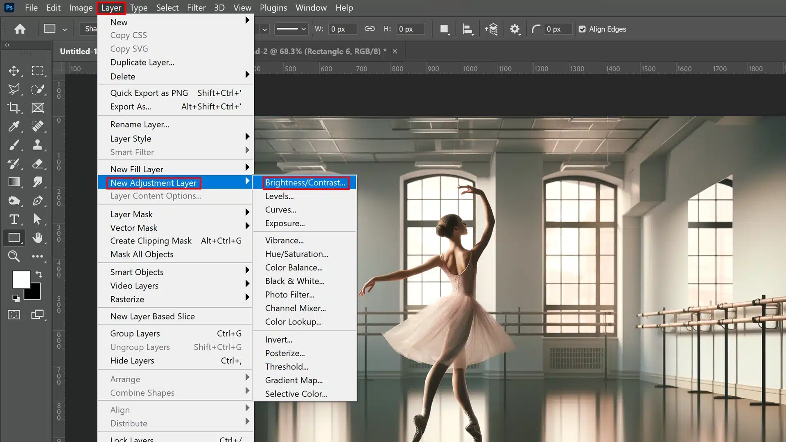This screenshot has width=786, height=442.
Task: Open path operations in options bar
Action: [445, 29]
